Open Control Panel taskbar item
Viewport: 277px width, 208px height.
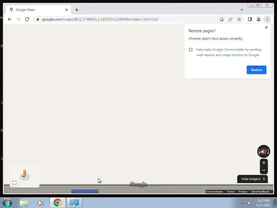[74, 203]
